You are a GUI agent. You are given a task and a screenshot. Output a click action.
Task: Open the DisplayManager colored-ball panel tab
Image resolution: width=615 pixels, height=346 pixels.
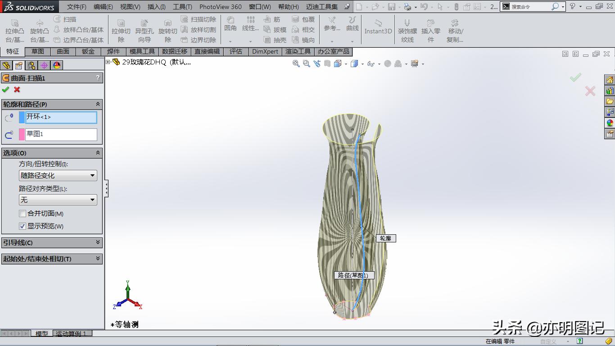56,65
